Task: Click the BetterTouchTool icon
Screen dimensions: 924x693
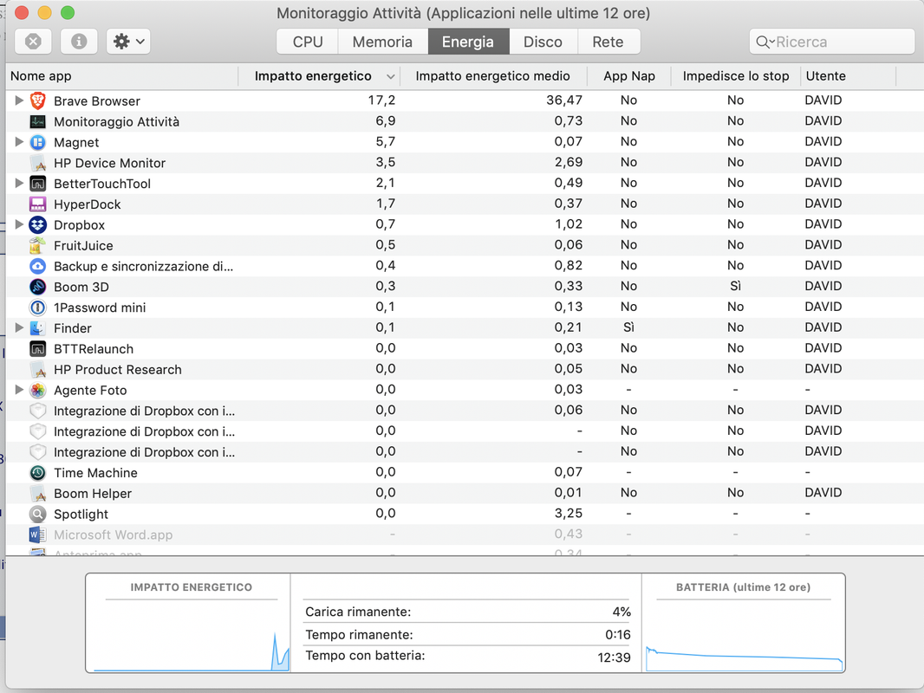Action: tap(38, 184)
